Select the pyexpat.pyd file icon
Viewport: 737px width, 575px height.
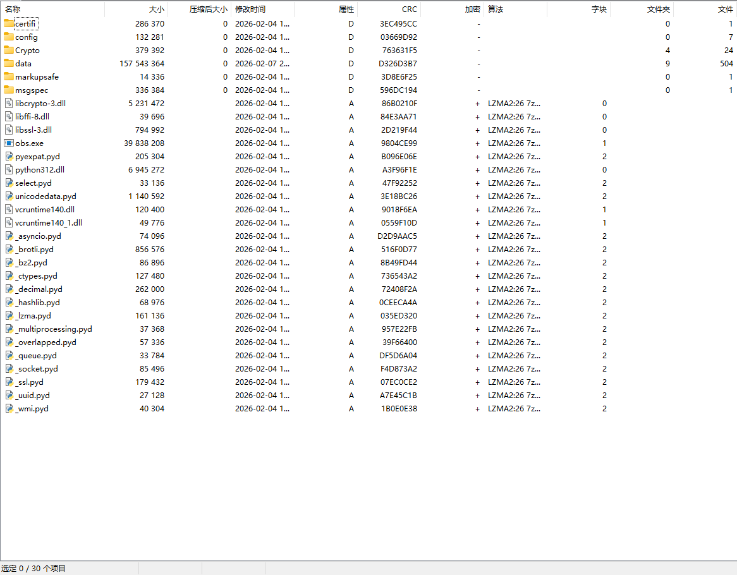click(9, 156)
